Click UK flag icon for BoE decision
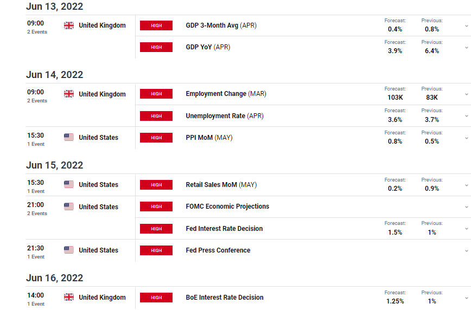The image size is (471, 310). click(69, 297)
